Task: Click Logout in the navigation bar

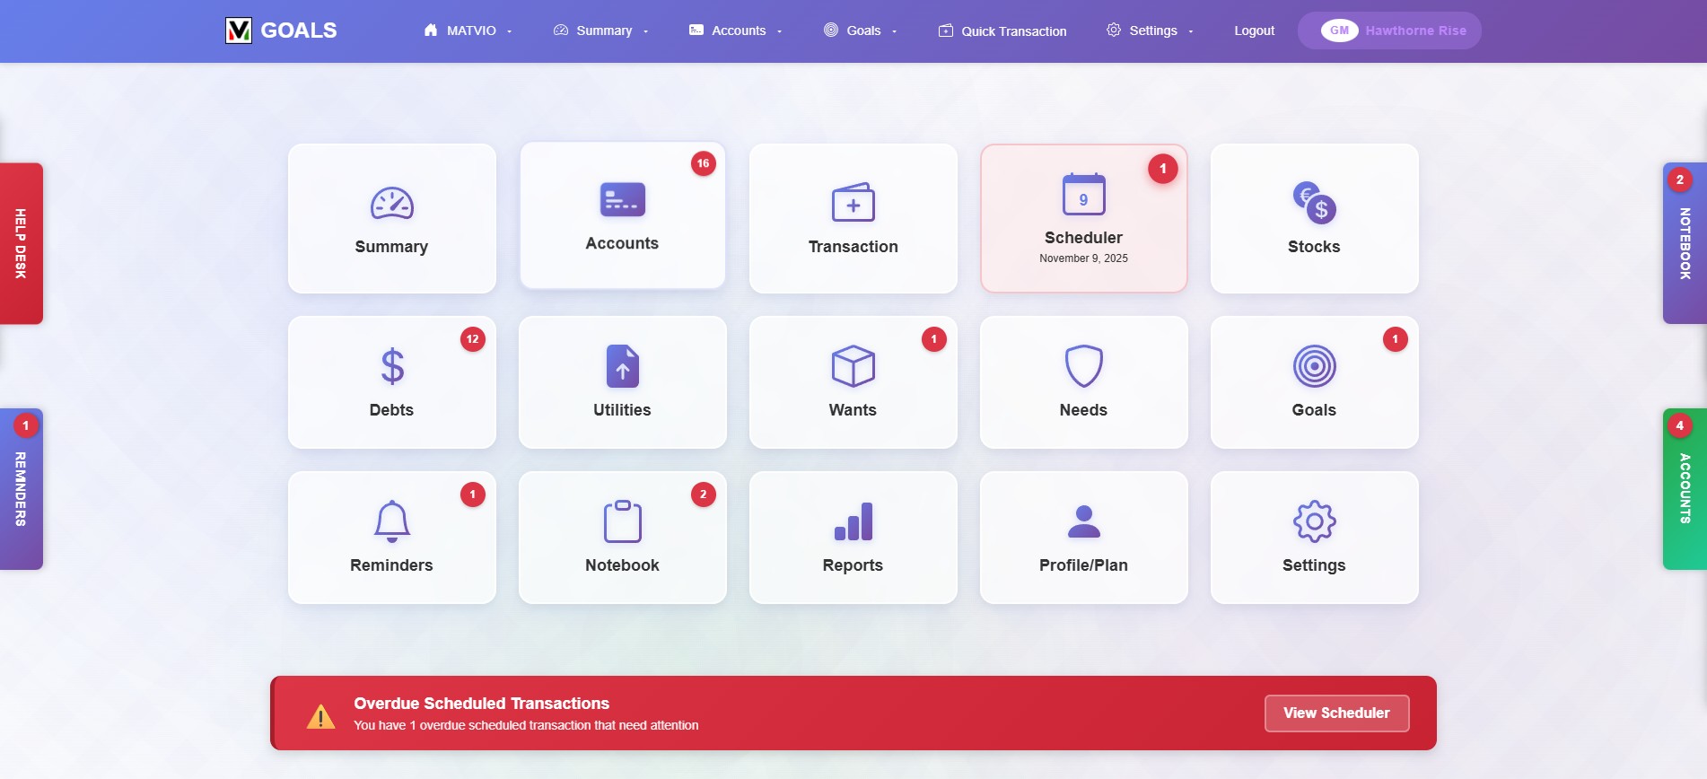Action: [x=1254, y=31]
